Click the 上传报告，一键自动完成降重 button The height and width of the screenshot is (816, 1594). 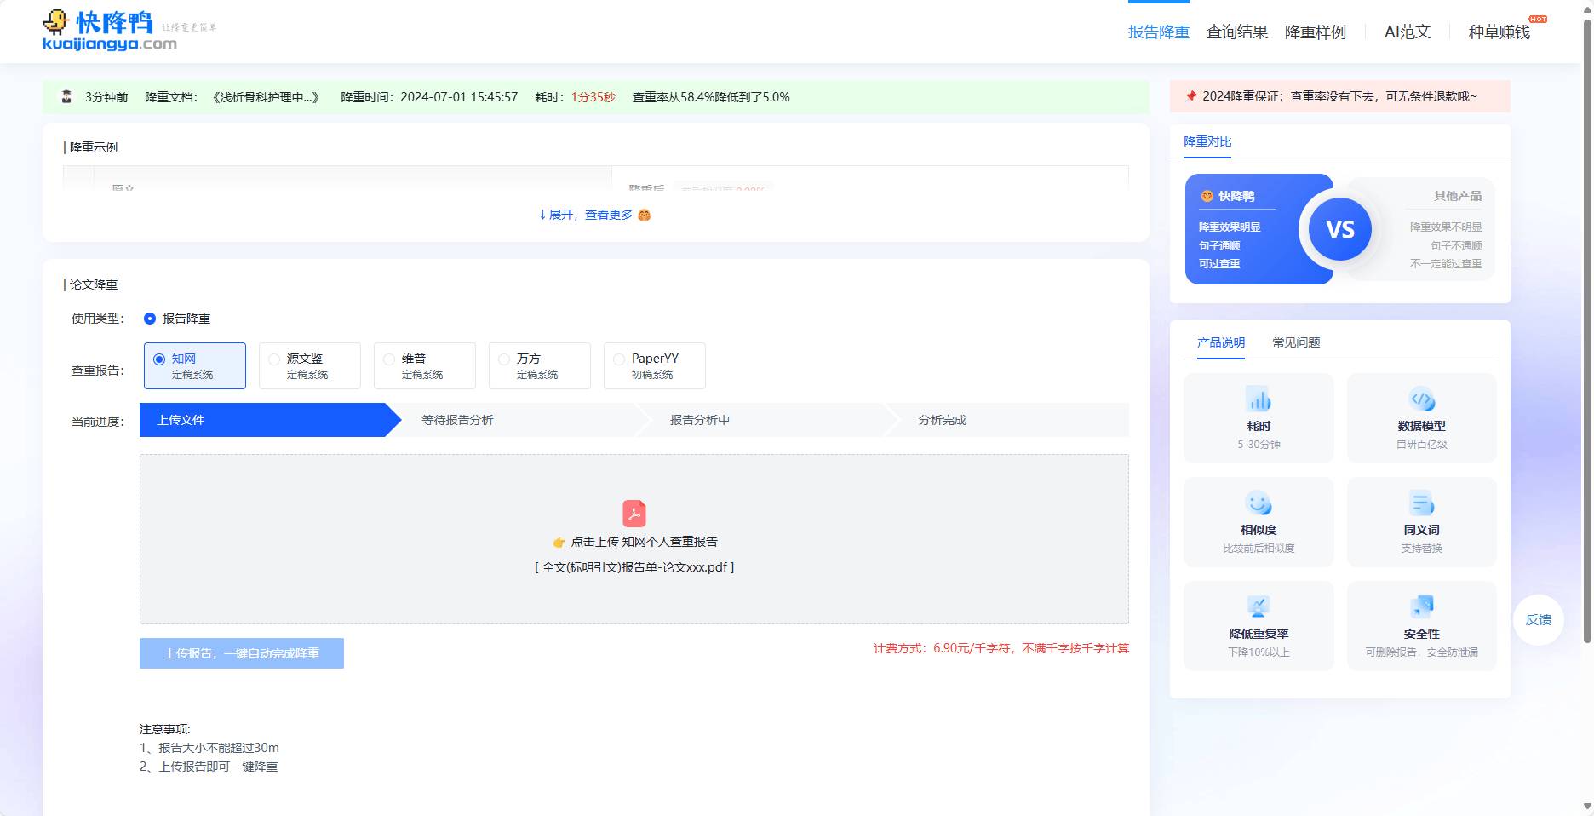tap(241, 652)
